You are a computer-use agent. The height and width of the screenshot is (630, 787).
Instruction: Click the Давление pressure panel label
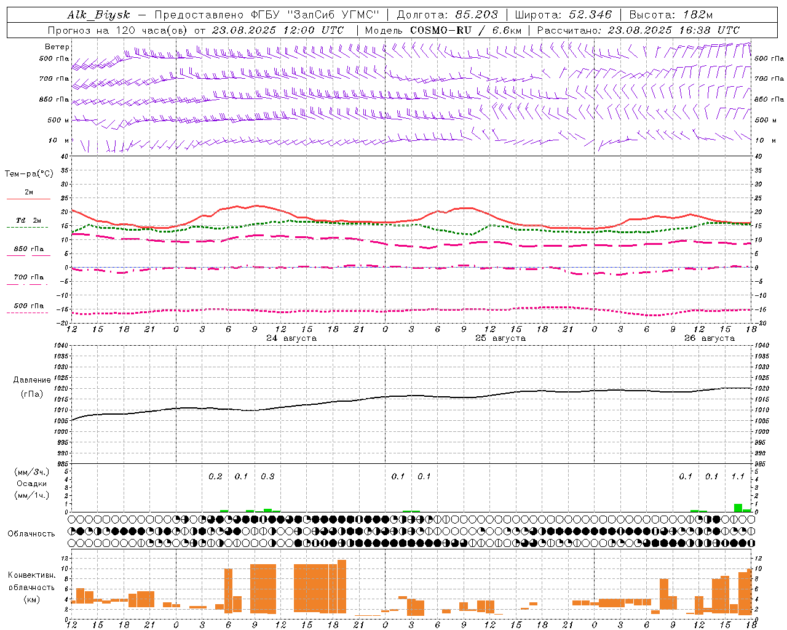coord(32,380)
